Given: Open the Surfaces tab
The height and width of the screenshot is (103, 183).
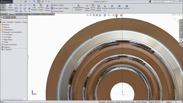Looking at the screenshot, I should coord(19,14).
